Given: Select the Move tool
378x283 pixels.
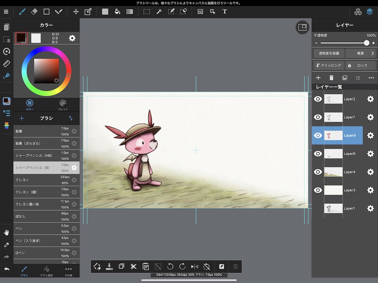Looking at the screenshot, I should point(76,11).
